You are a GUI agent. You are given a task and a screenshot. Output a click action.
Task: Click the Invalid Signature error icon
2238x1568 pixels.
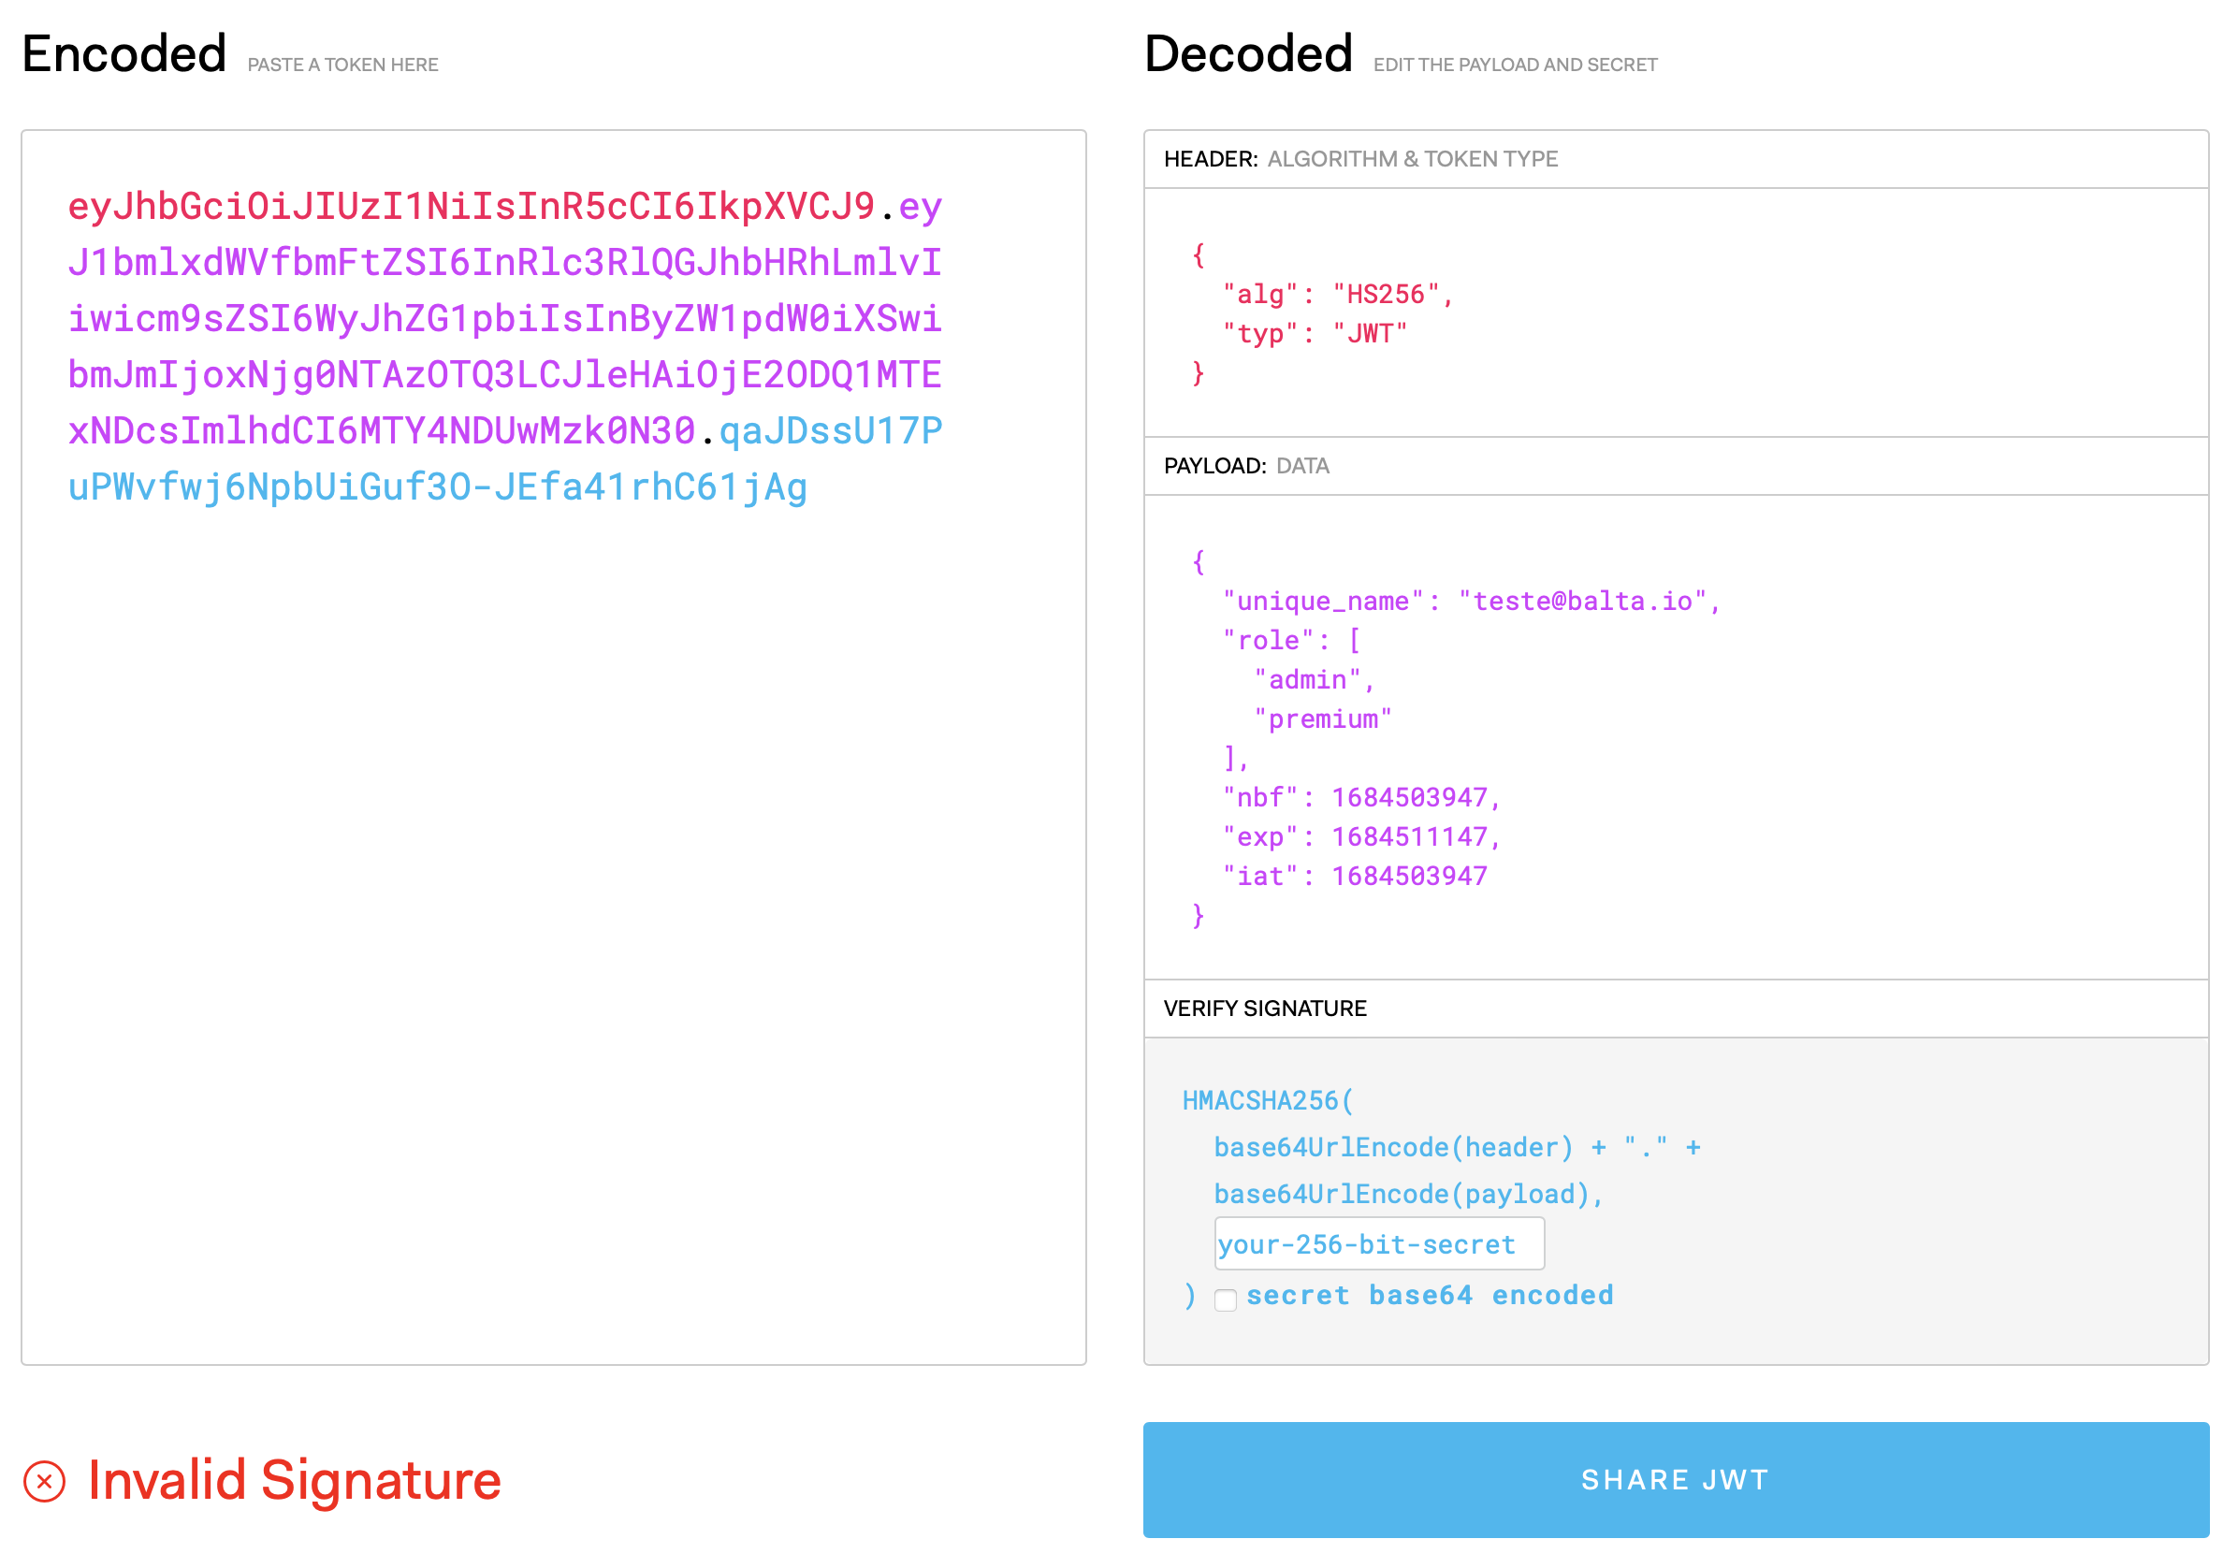(44, 1481)
